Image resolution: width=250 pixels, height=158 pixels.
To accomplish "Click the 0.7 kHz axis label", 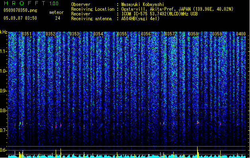I will coord(3,130).
